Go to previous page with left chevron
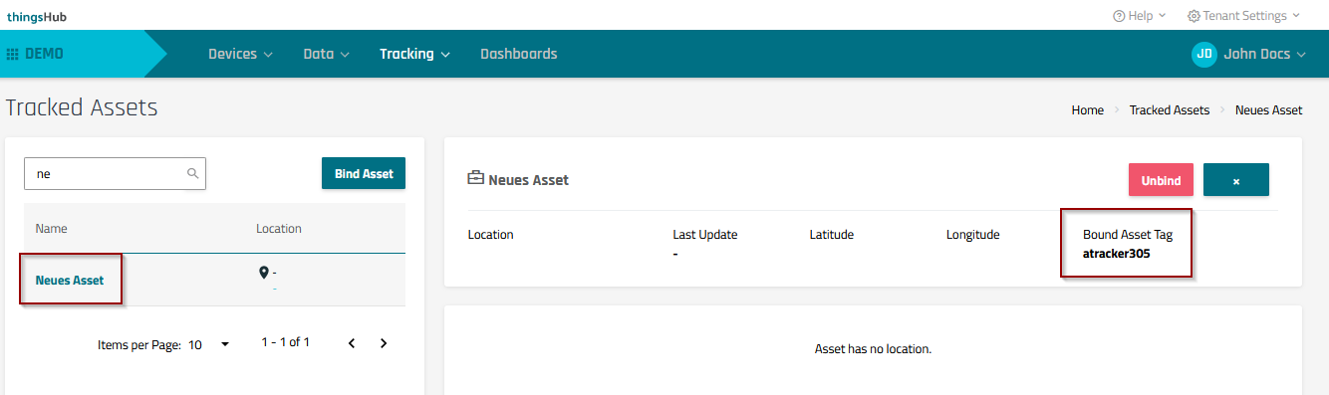Image resolution: width=1329 pixels, height=395 pixels. (x=352, y=343)
